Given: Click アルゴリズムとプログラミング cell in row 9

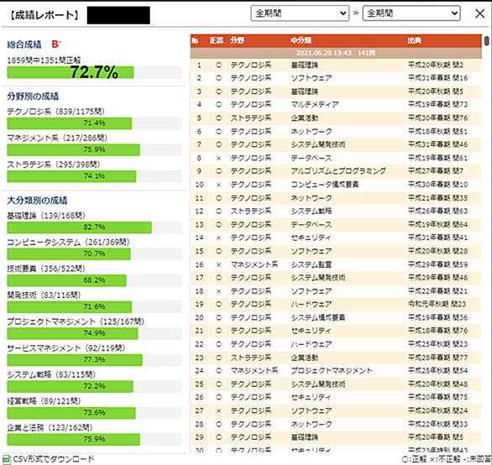Looking at the screenshot, I should [338, 171].
